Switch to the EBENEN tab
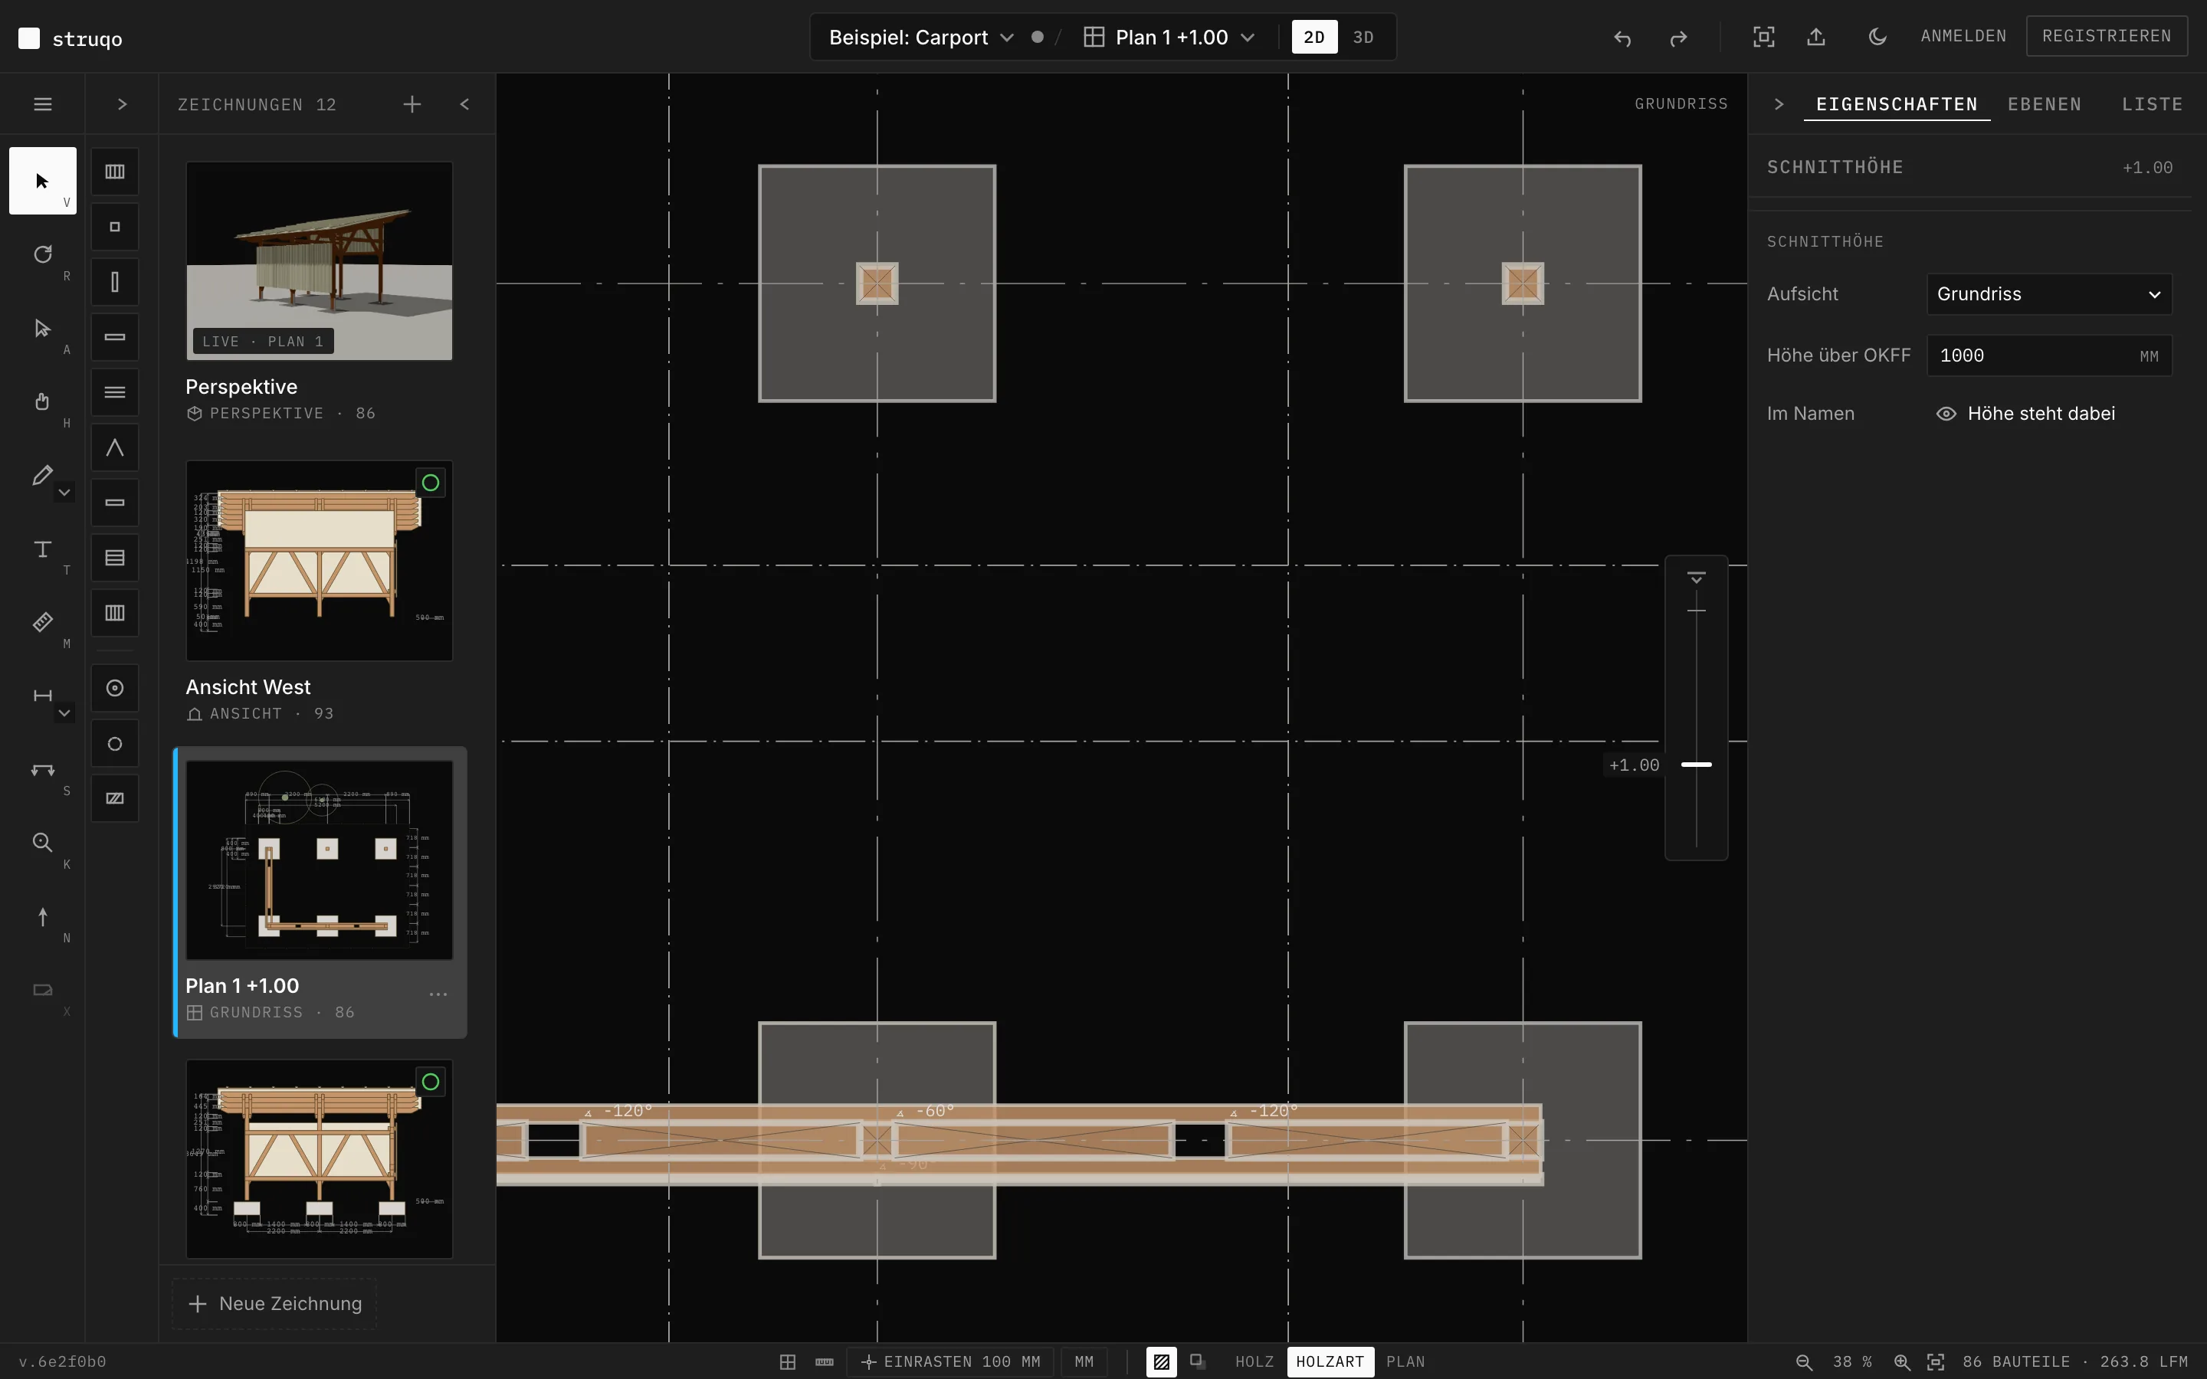 pyautogui.click(x=2044, y=104)
